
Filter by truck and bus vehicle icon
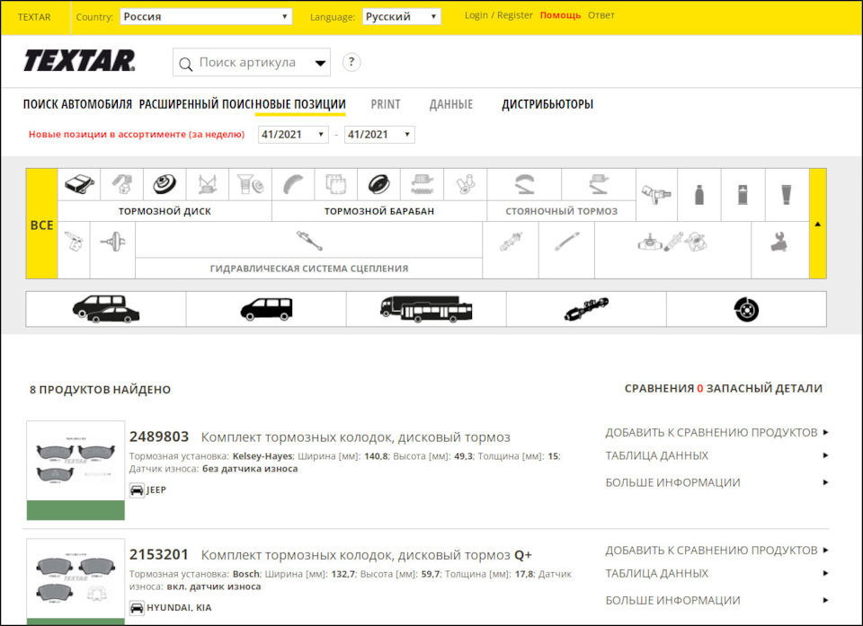pos(427,308)
